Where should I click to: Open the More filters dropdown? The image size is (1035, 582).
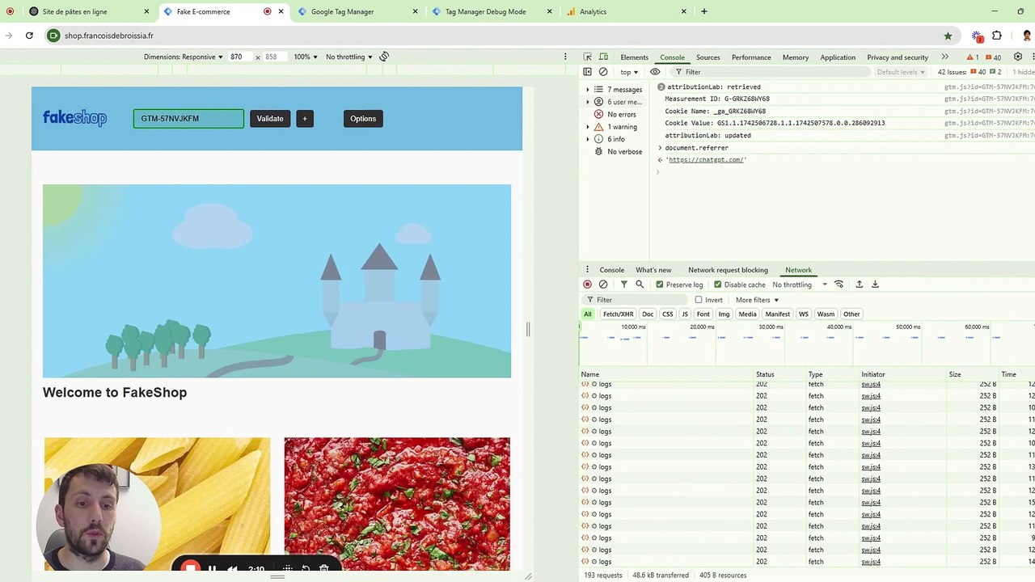click(757, 300)
